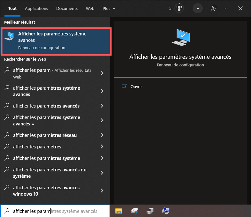Viewport: 251px width, 217px height.
Task: Click the 'Meilleur résultat' heading
Action: [19, 22]
